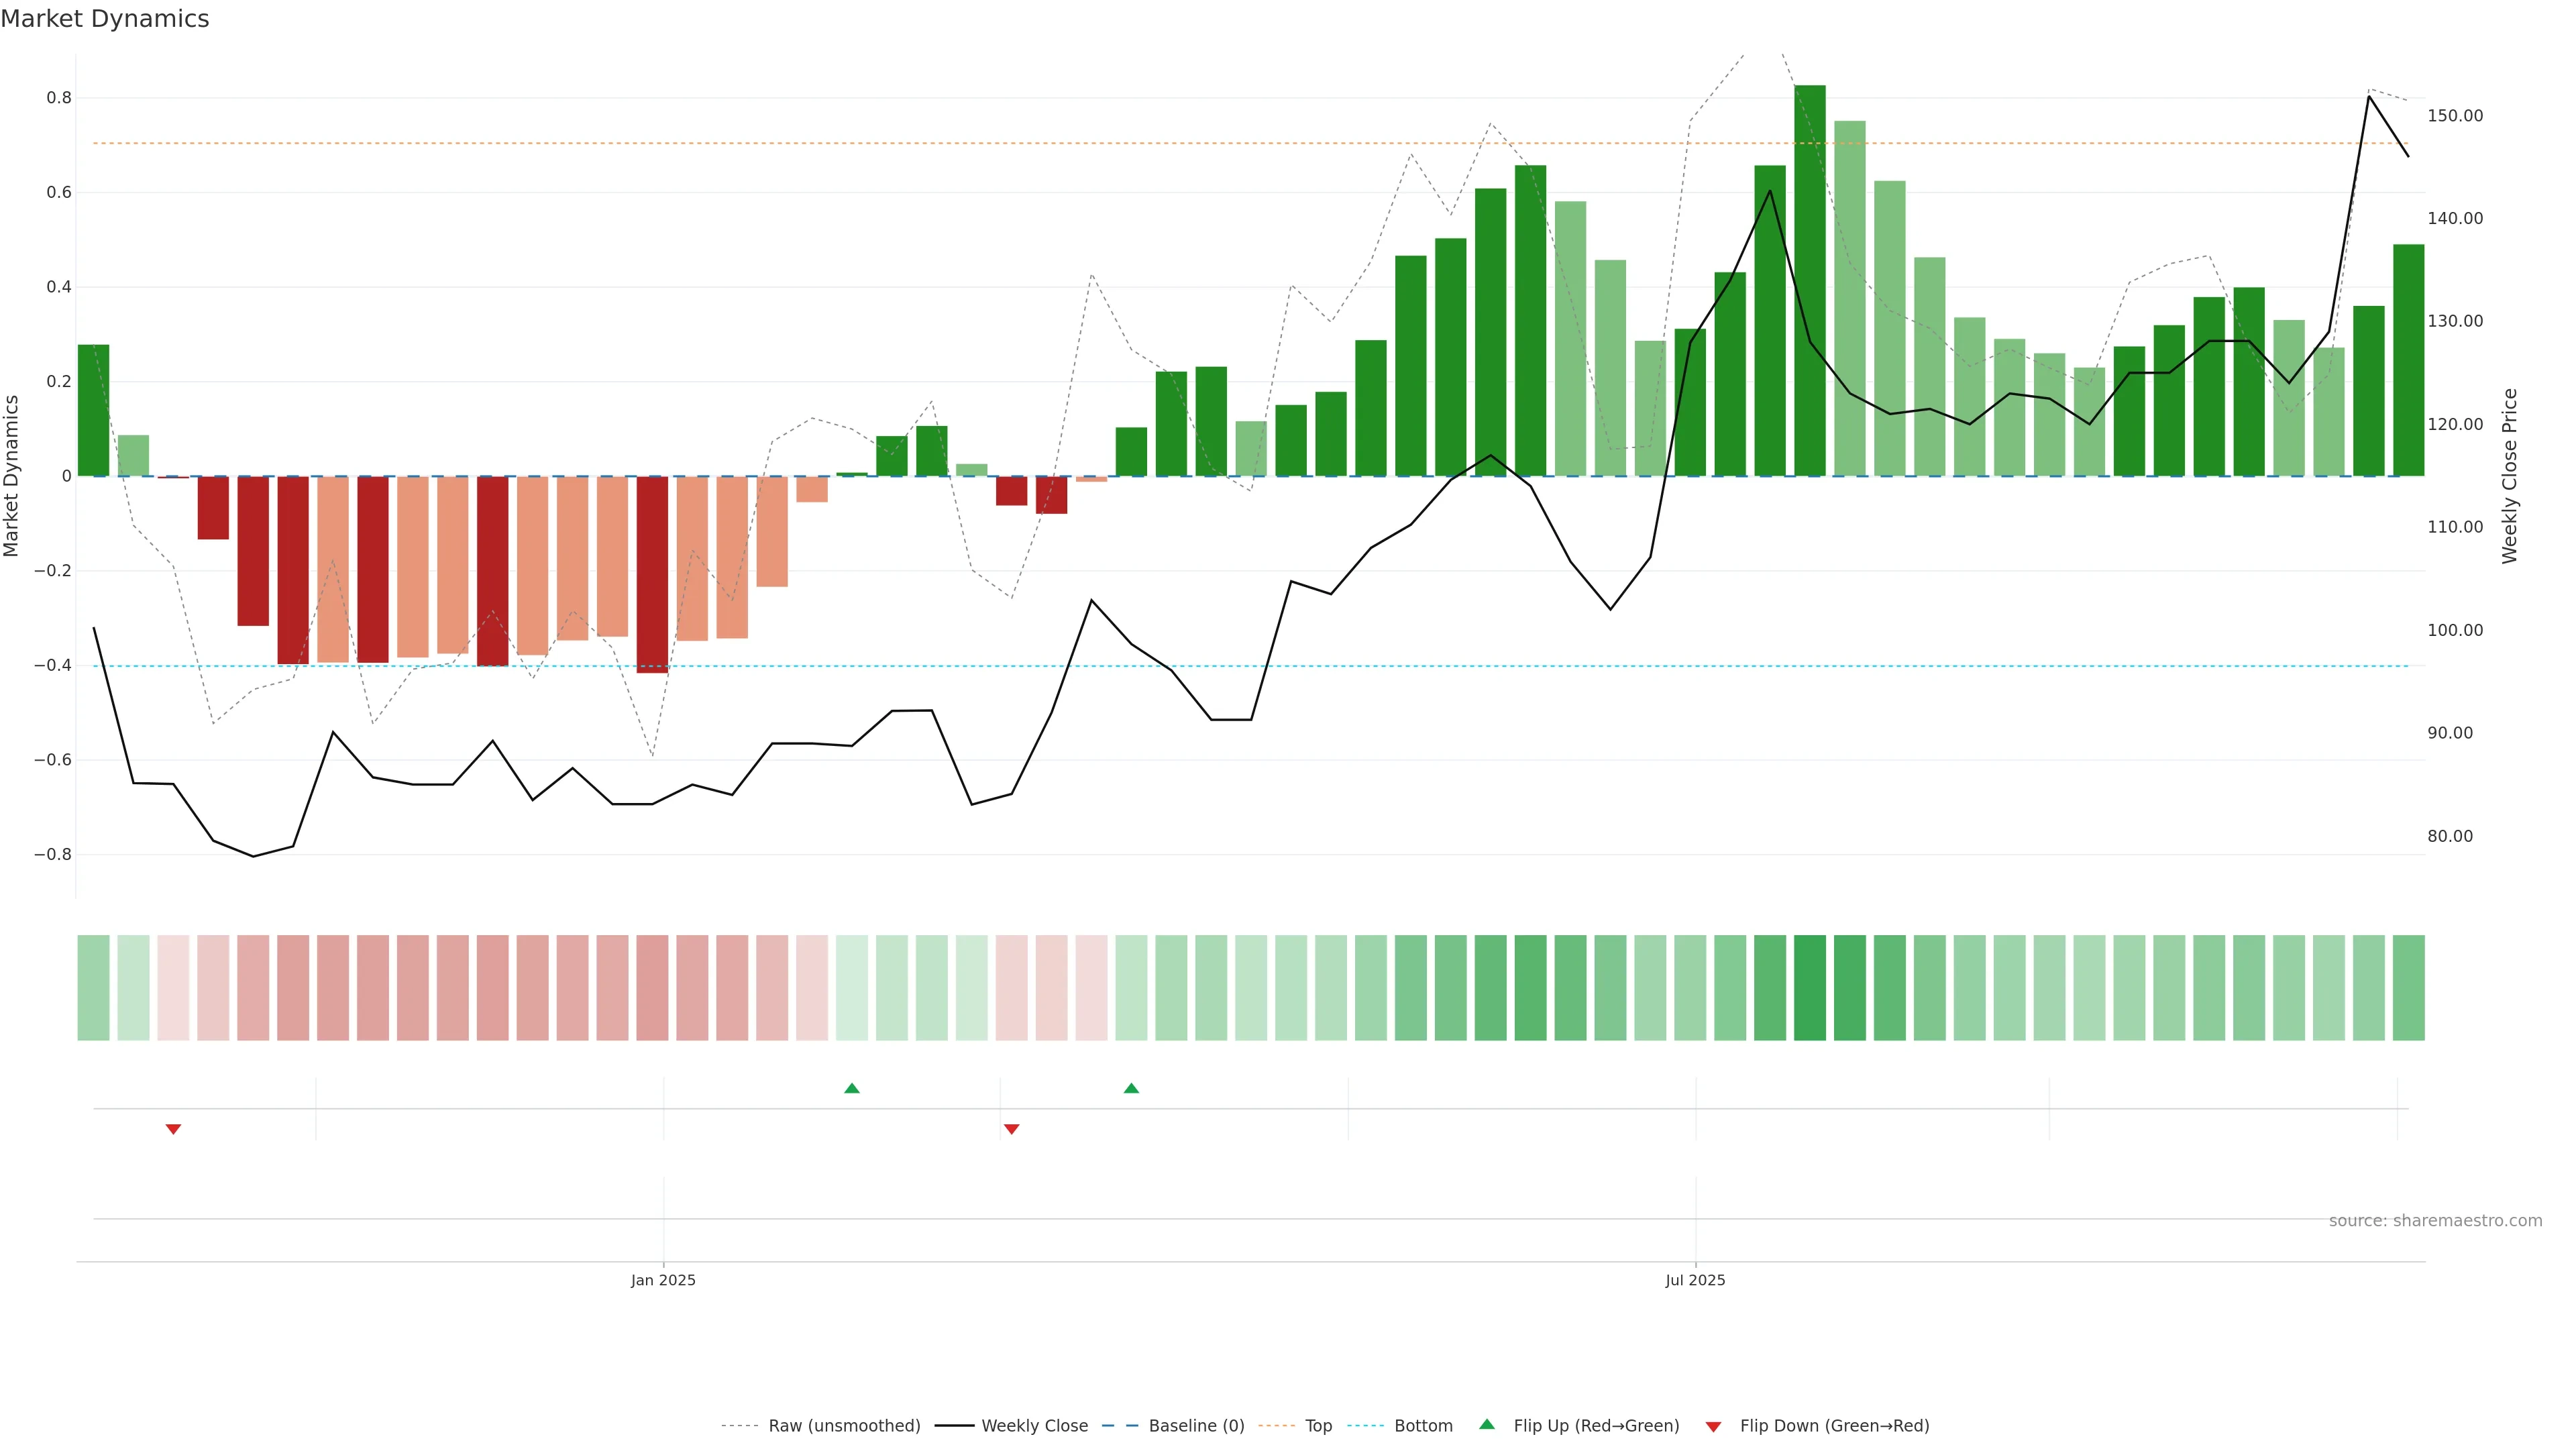Toggle the Baseline (0) legend entry
Image resolution: width=2576 pixels, height=1449 pixels.
[x=1196, y=1426]
